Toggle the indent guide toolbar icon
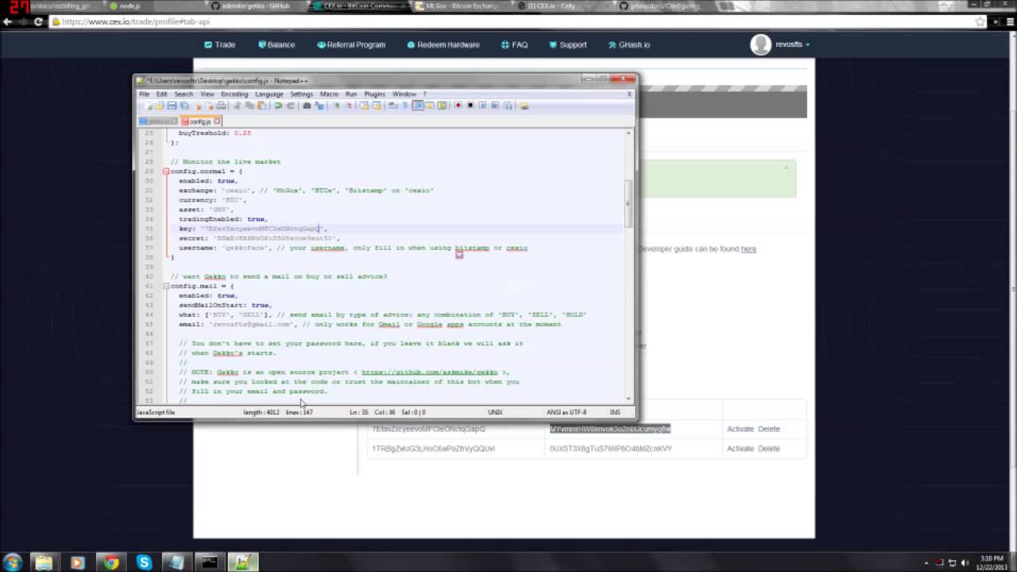1017x572 pixels. pos(417,106)
